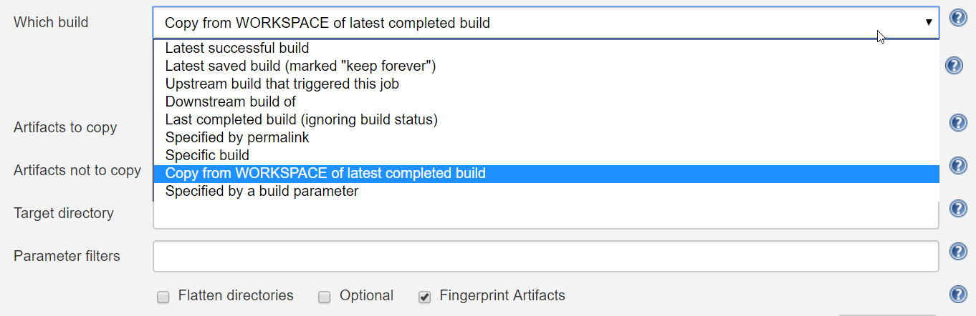This screenshot has width=976, height=316.
Task: Click help icon below the Which build help
Action: coord(954,66)
